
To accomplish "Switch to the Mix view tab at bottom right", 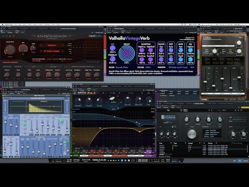I will click(240, 161).
